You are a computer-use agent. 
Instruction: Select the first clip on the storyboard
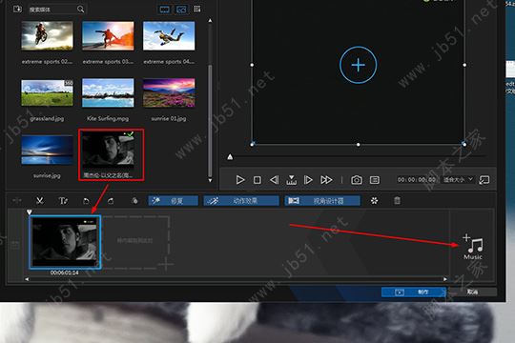click(65, 242)
